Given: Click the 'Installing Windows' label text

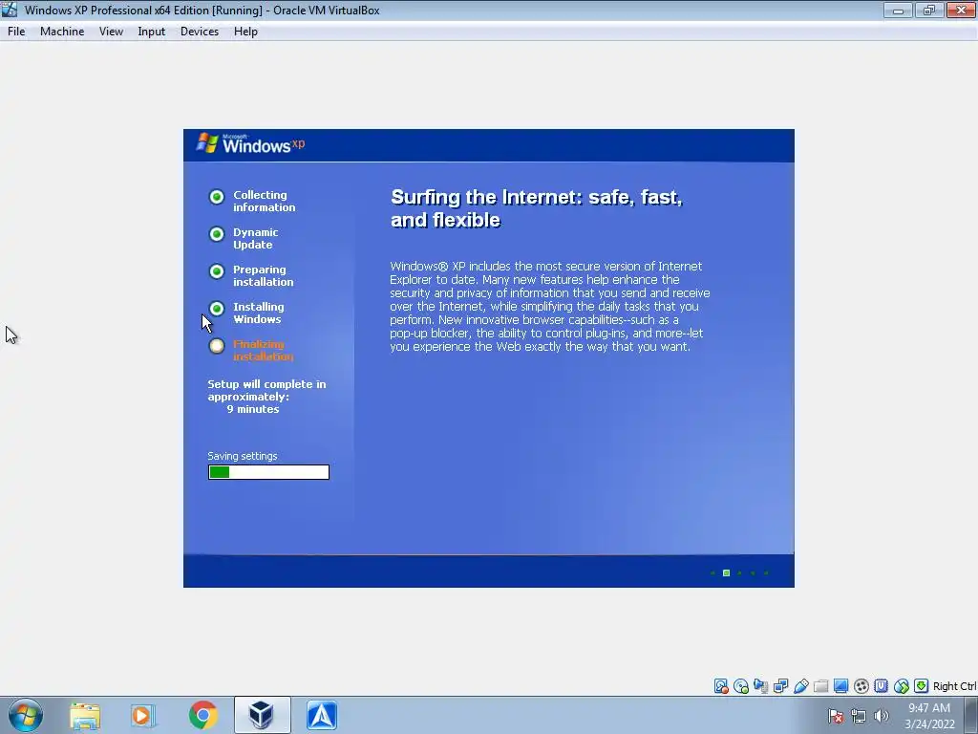Looking at the screenshot, I should (x=258, y=313).
